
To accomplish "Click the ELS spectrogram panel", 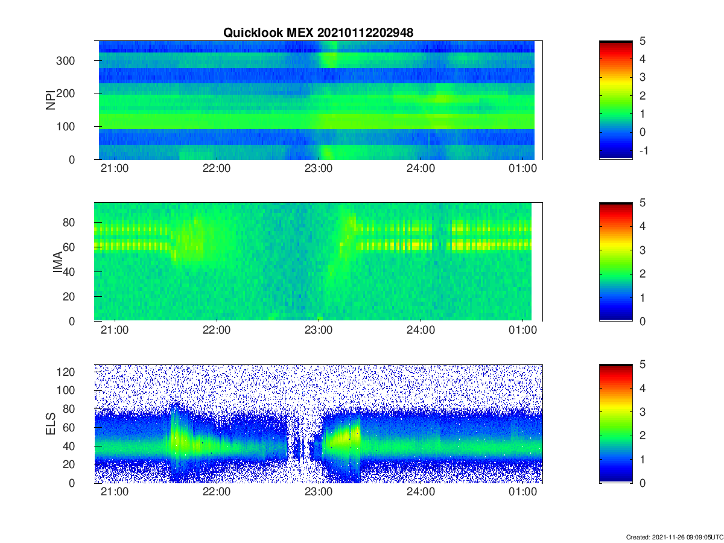I will [319, 424].
